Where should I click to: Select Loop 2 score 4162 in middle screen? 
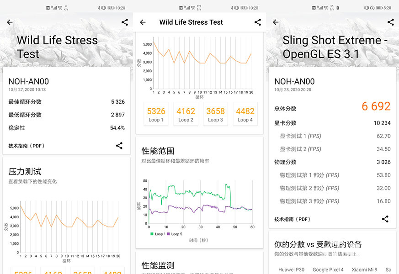click(x=186, y=114)
